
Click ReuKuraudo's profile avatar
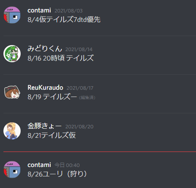pyautogui.click(x=12, y=92)
